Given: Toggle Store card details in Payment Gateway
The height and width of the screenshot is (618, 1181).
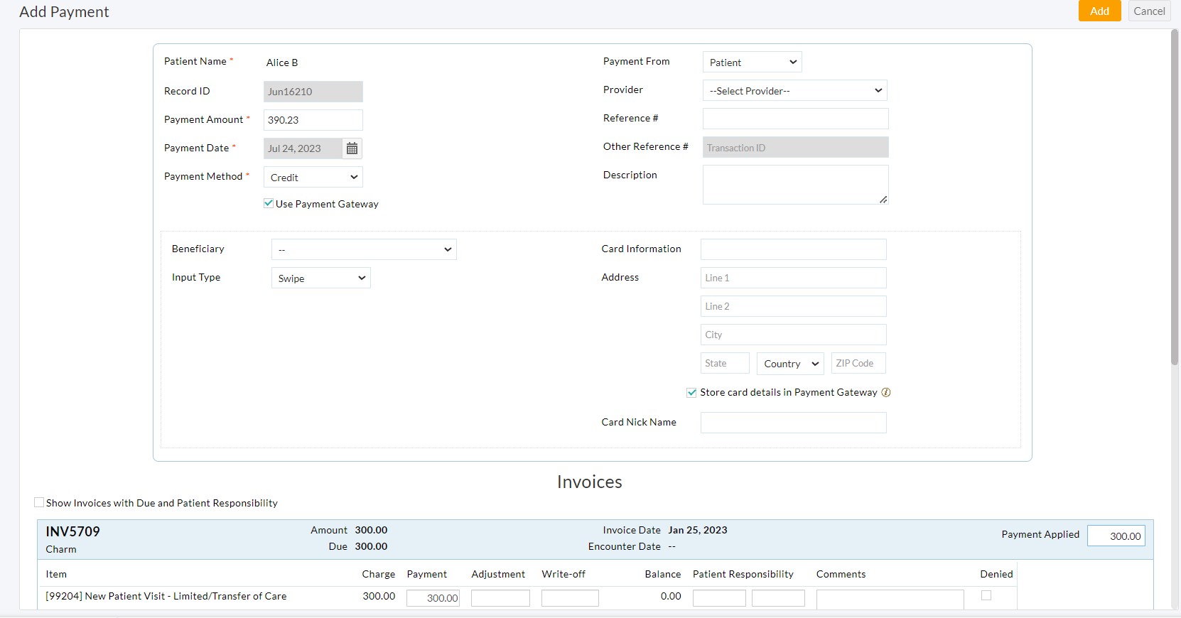Looking at the screenshot, I should tap(691, 392).
